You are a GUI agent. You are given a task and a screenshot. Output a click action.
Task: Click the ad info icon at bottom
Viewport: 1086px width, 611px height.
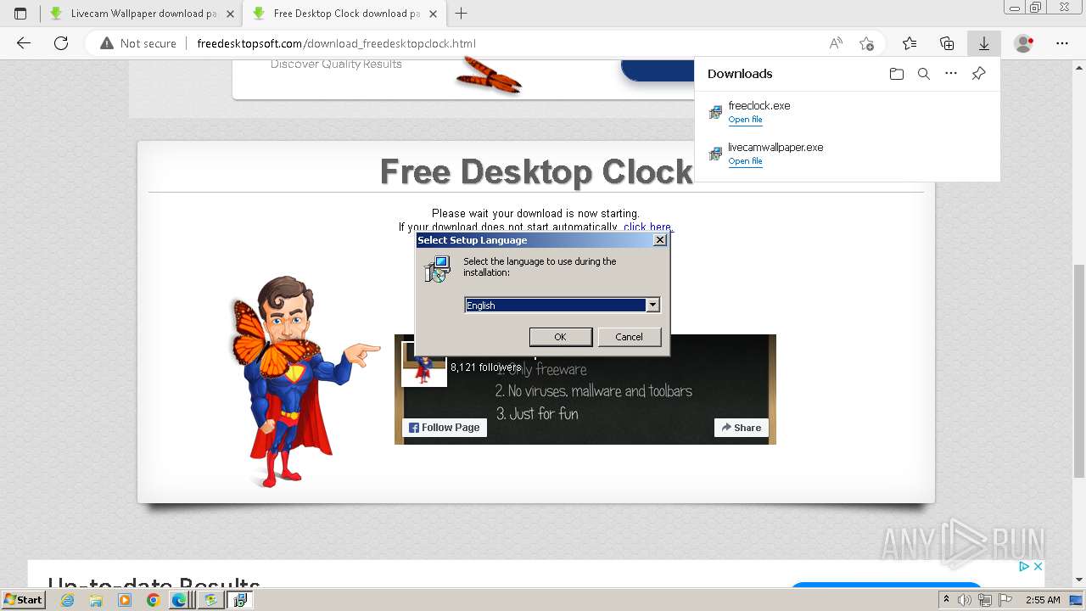tap(1024, 566)
